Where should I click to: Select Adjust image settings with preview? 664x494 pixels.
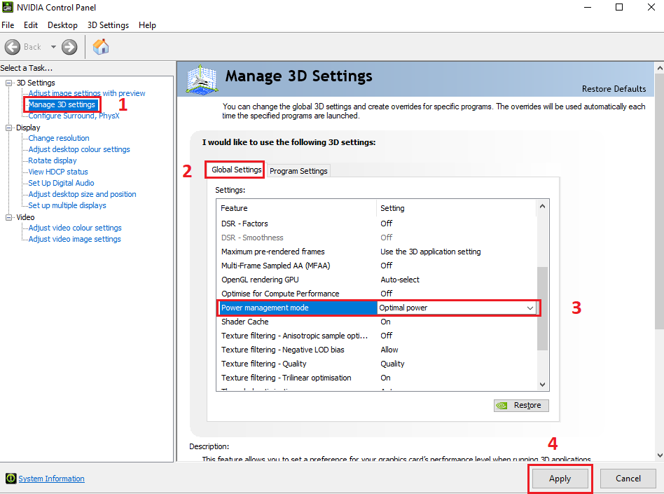point(87,93)
